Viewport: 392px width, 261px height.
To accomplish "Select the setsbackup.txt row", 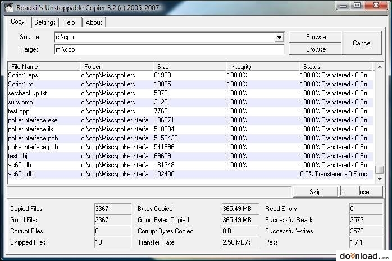I will click(190, 93).
